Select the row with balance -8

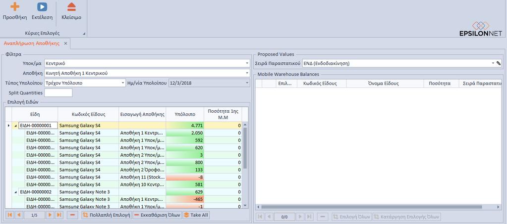(127, 177)
